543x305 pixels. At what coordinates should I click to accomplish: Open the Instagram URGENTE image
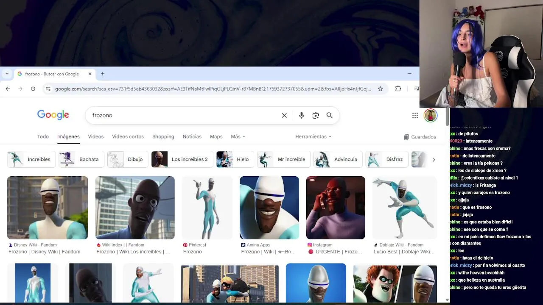pyautogui.click(x=336, y=208)
